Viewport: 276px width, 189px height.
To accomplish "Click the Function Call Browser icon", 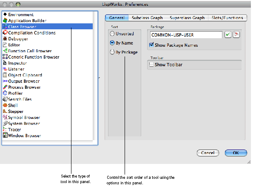I will pos(5,51).
